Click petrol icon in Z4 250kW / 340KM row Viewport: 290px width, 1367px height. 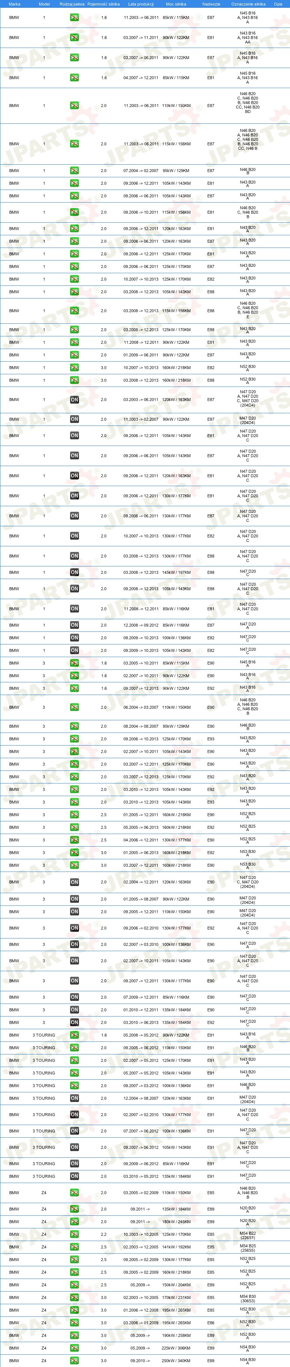pyautogui.click(x=74, y=1360)
